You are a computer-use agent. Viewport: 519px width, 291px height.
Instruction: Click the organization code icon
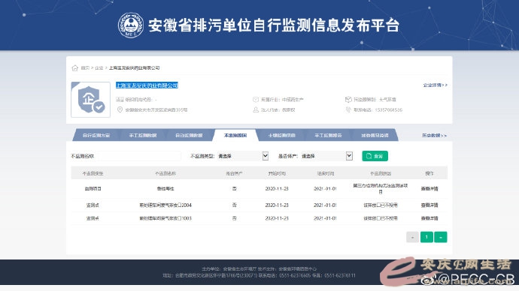[x=120, y=99]
